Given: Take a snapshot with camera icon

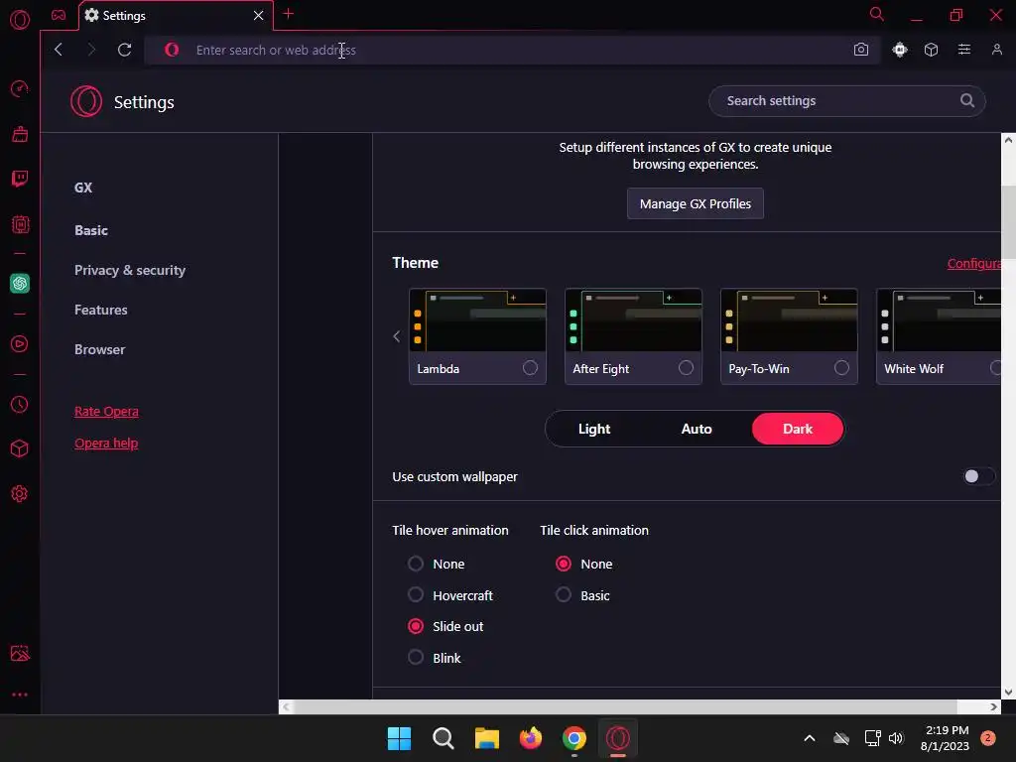Looking at the screenshot, I should click(860, 50).
